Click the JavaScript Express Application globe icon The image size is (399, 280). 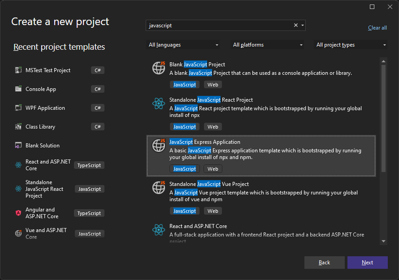coord(158,146)
